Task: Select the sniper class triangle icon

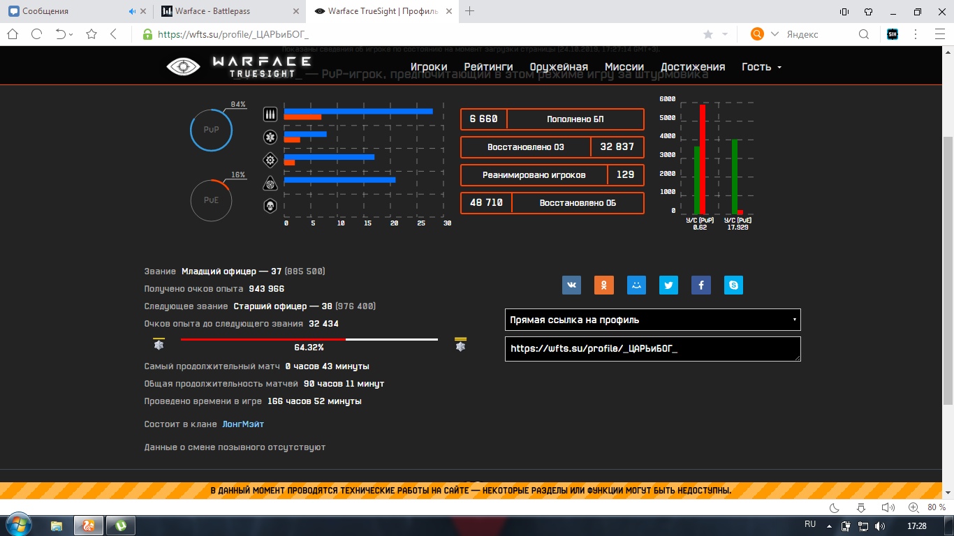Action: click(270, 184)
